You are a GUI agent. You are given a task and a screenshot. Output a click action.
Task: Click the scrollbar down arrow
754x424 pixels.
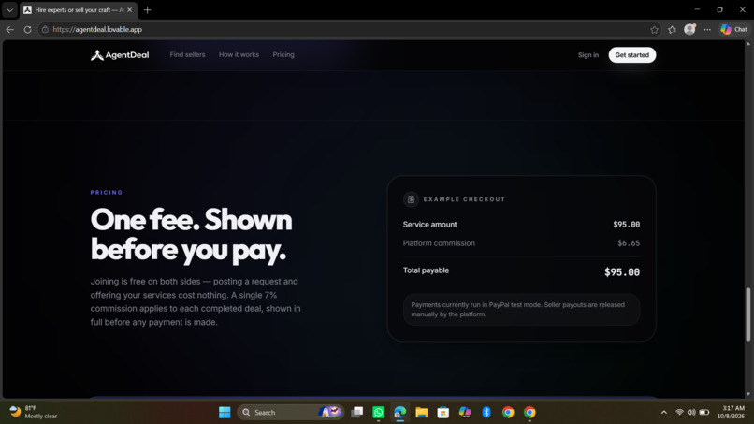pyautogui.click(x=747, y=394)
